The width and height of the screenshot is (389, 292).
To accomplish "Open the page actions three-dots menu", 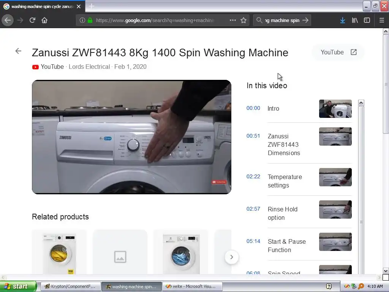I will point(233,20).
